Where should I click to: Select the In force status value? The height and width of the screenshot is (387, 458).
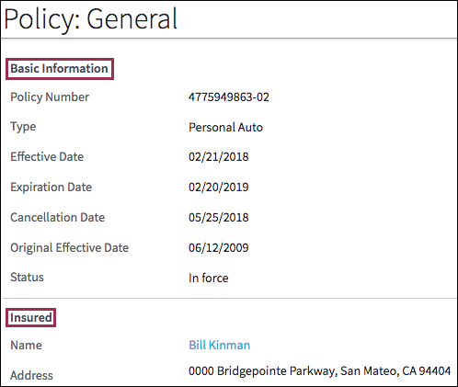tap(209, 278)
